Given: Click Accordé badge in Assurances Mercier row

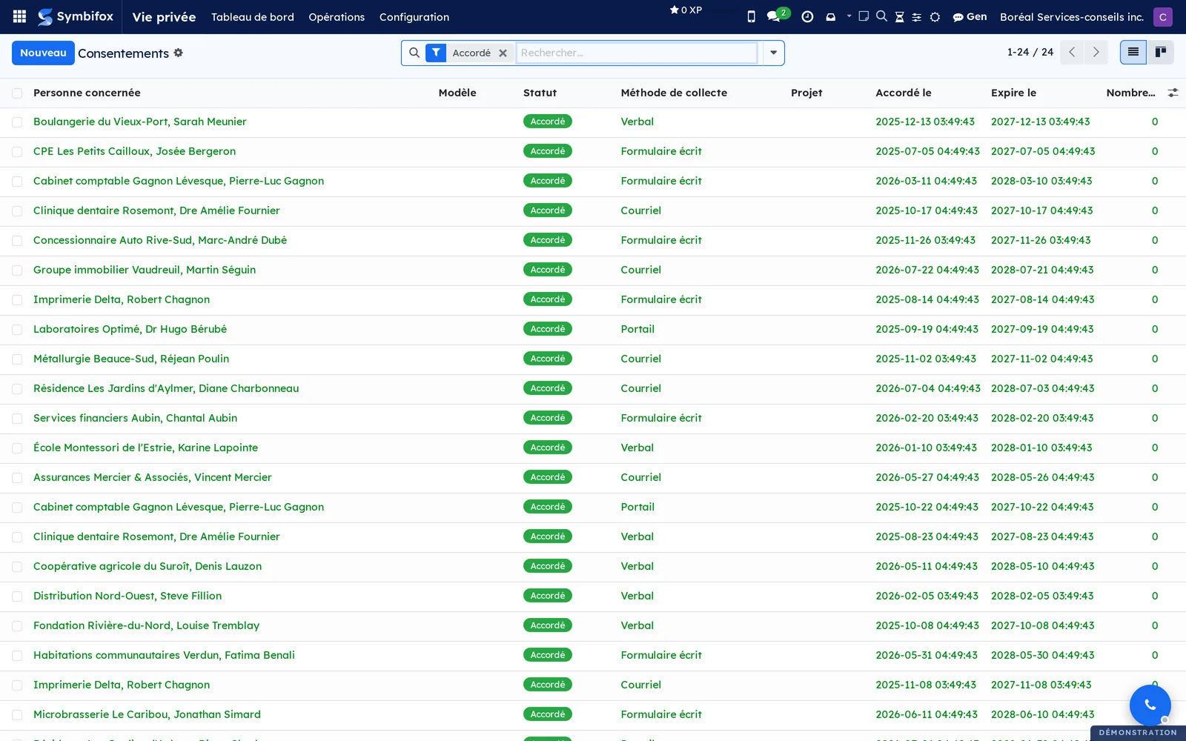Looking at the screenshot, I should coord(548,477).
